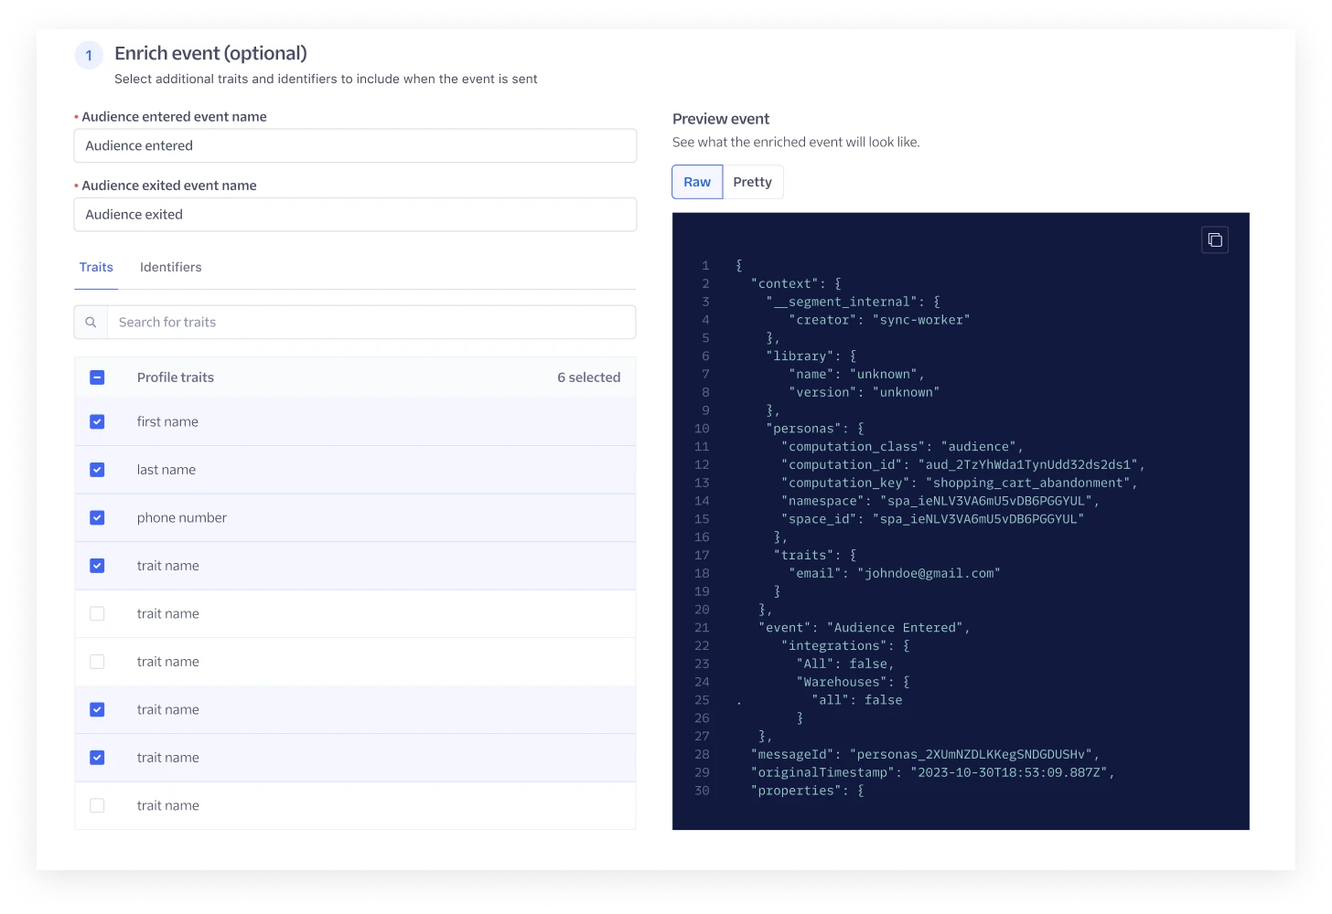Viewport: 1332px width, 914px height.
Task: Switch to the Traits tab
Action: click(x=96, y=268)
